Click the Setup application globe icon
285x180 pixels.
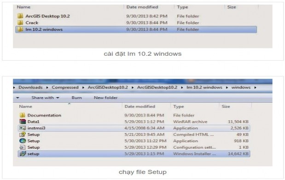pos(23,141)
